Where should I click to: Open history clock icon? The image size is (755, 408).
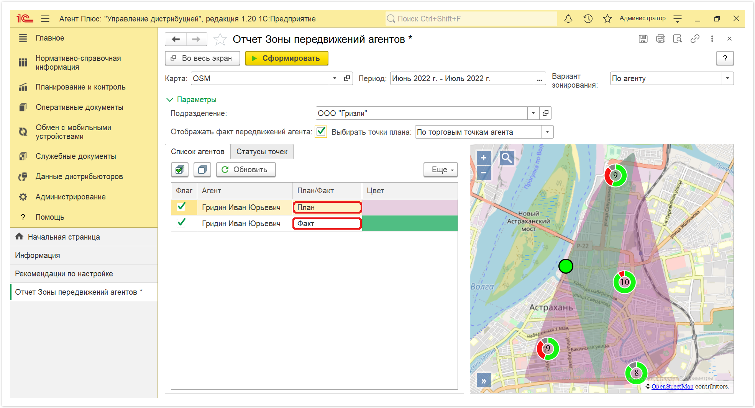[588, 18]
